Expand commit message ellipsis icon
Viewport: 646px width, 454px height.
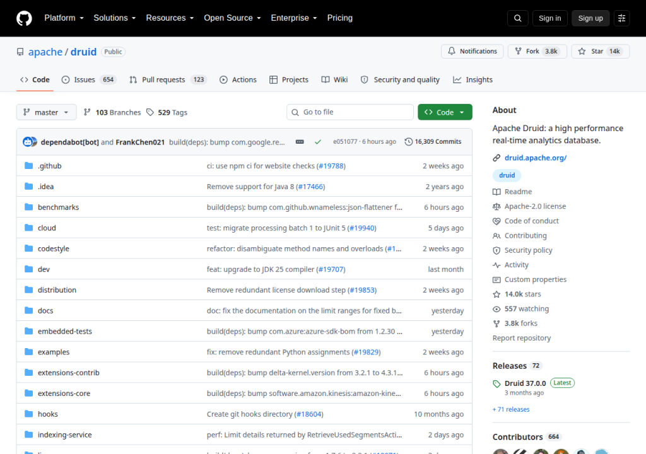(x=300, y=142)
